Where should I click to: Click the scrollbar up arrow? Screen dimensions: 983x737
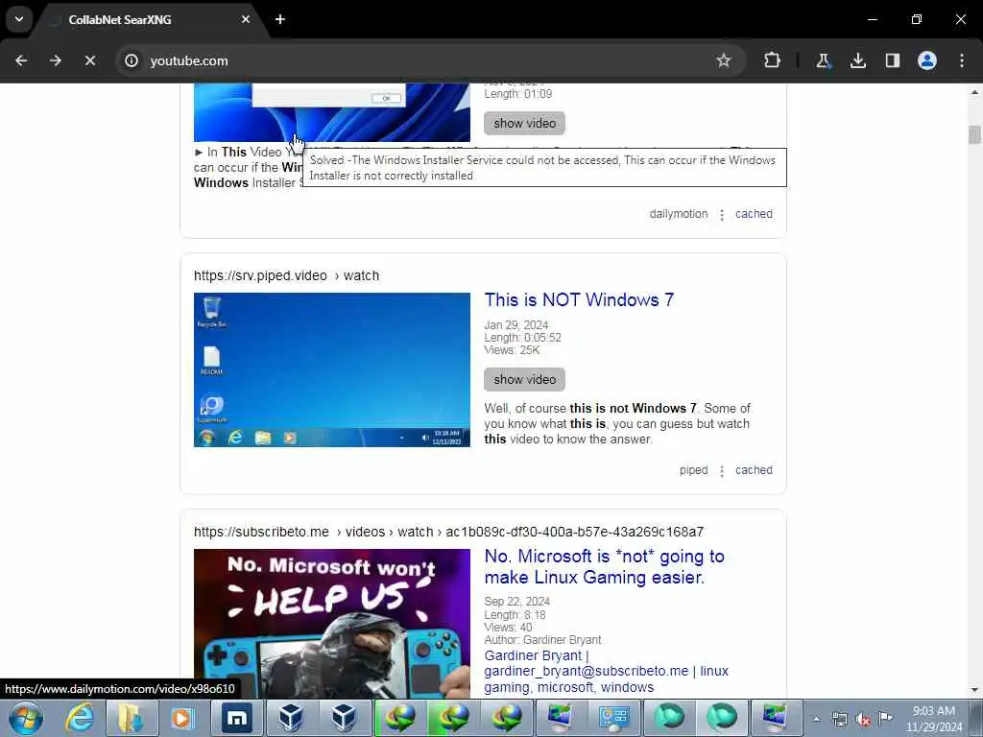(974, 92)
